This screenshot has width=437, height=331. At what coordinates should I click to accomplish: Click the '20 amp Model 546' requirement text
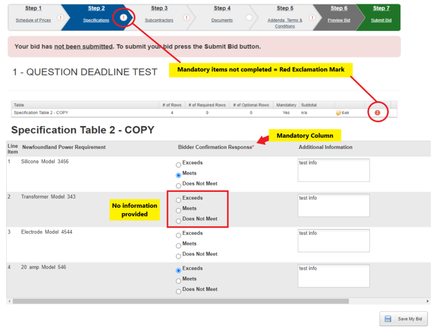pyautogui.click(x=44, y=267)
